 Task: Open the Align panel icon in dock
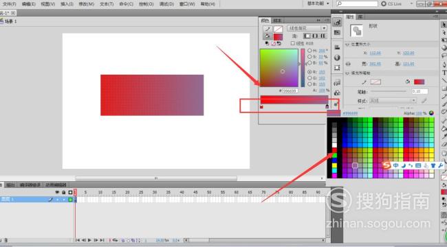(x=337, y=47)
